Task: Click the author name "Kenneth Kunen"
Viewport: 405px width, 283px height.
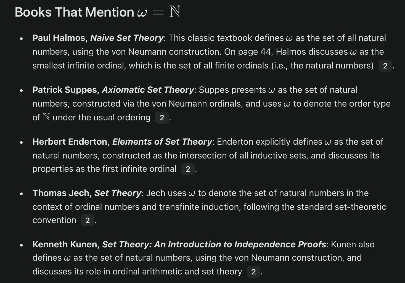Action: tap(65, 244)
